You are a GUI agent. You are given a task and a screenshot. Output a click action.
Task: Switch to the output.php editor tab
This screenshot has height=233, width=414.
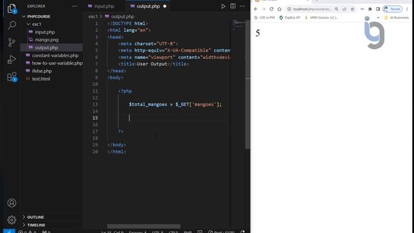pos(148,6)
